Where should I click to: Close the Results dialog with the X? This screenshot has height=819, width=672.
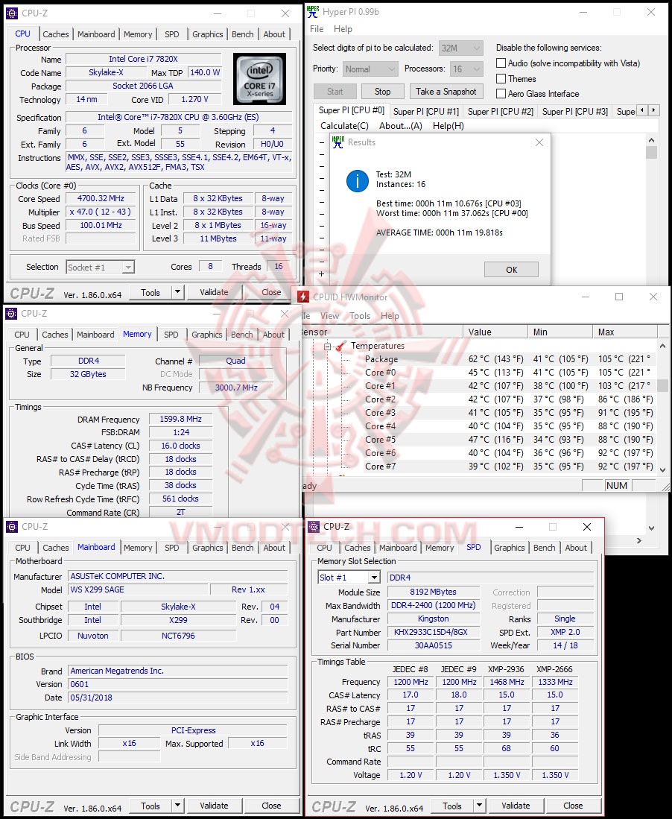(x=539, y=142)
